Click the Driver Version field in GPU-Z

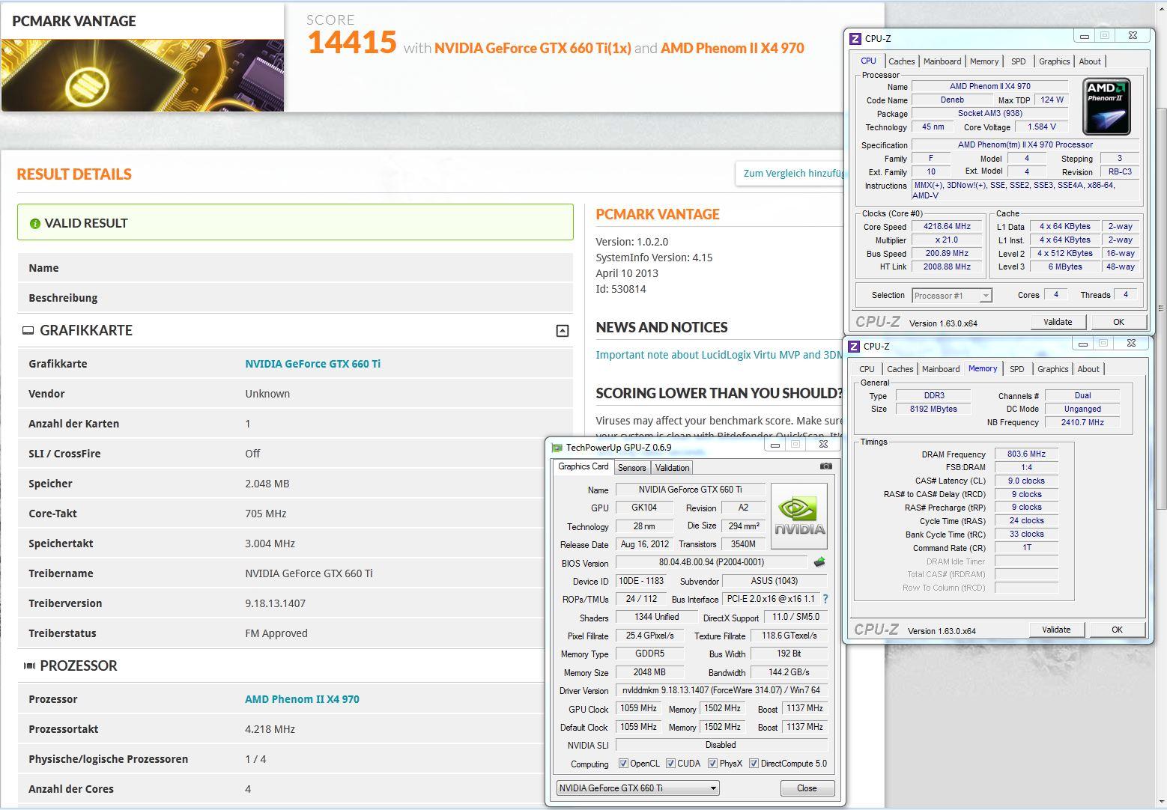point(721,690)
